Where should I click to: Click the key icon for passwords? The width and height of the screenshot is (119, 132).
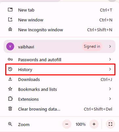10,60
